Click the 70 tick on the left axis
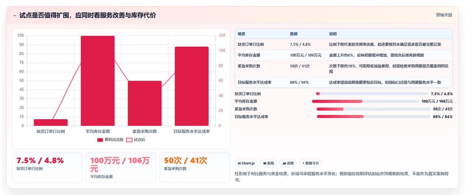The width and height of the screenshot is (465, 195). point(21,63)
